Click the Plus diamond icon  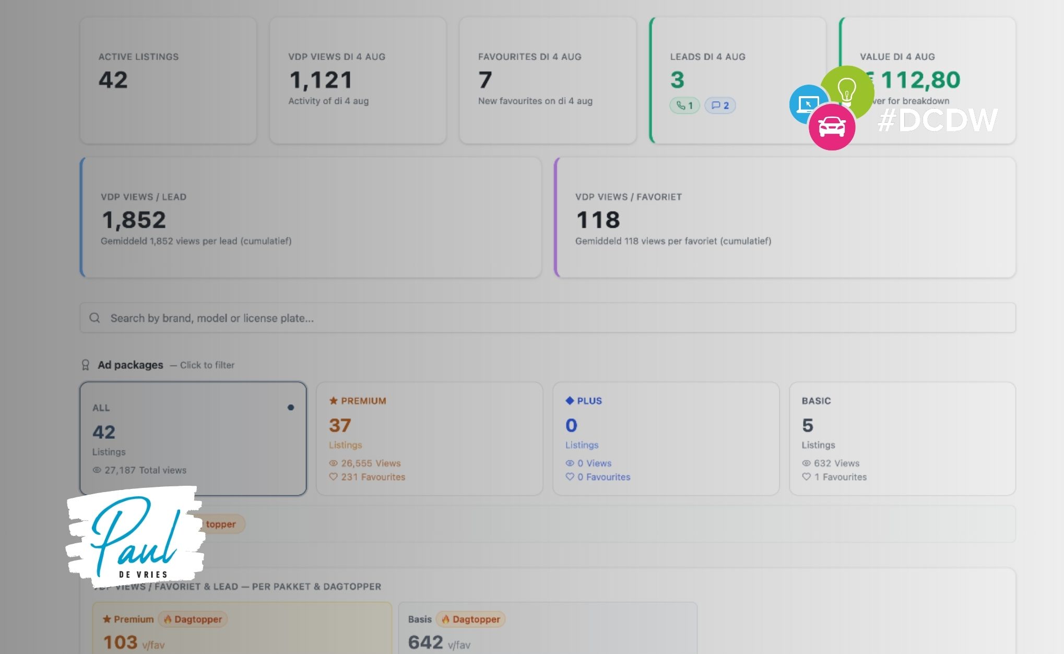pyautogui.click(x=570, y=401)
